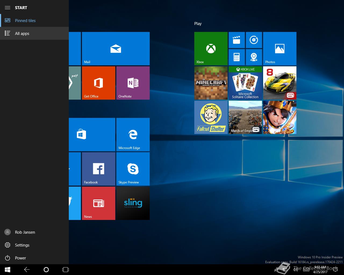Open the Xbox tile
The width and height of the screenshot is (344, 275).
pyautogui.click(x=211, y=49)
